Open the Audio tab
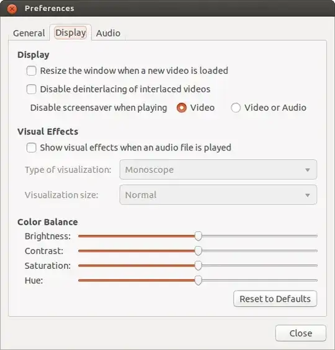This screenshot has width=335, height=350. pyautogui.click(x=109, y=33)
